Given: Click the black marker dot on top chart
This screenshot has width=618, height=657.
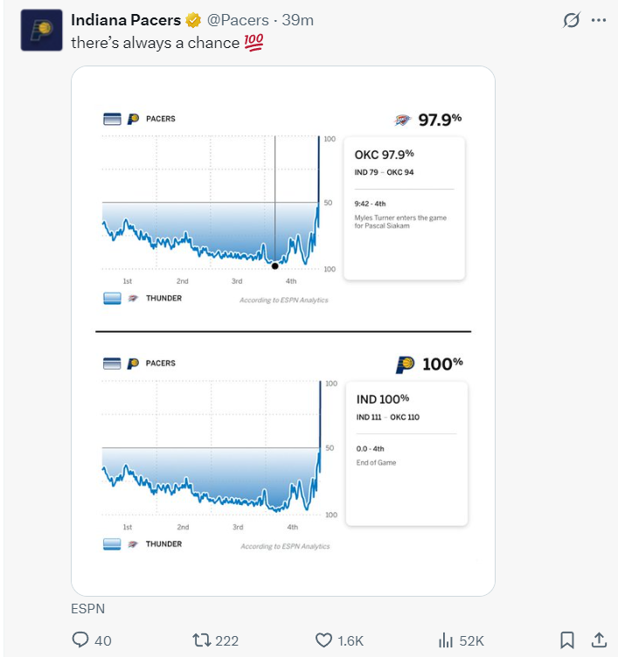Looking at the screenshot, I should point(275,266).
